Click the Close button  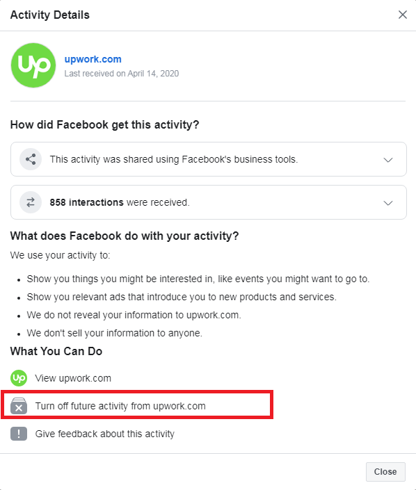click(385, 471)
